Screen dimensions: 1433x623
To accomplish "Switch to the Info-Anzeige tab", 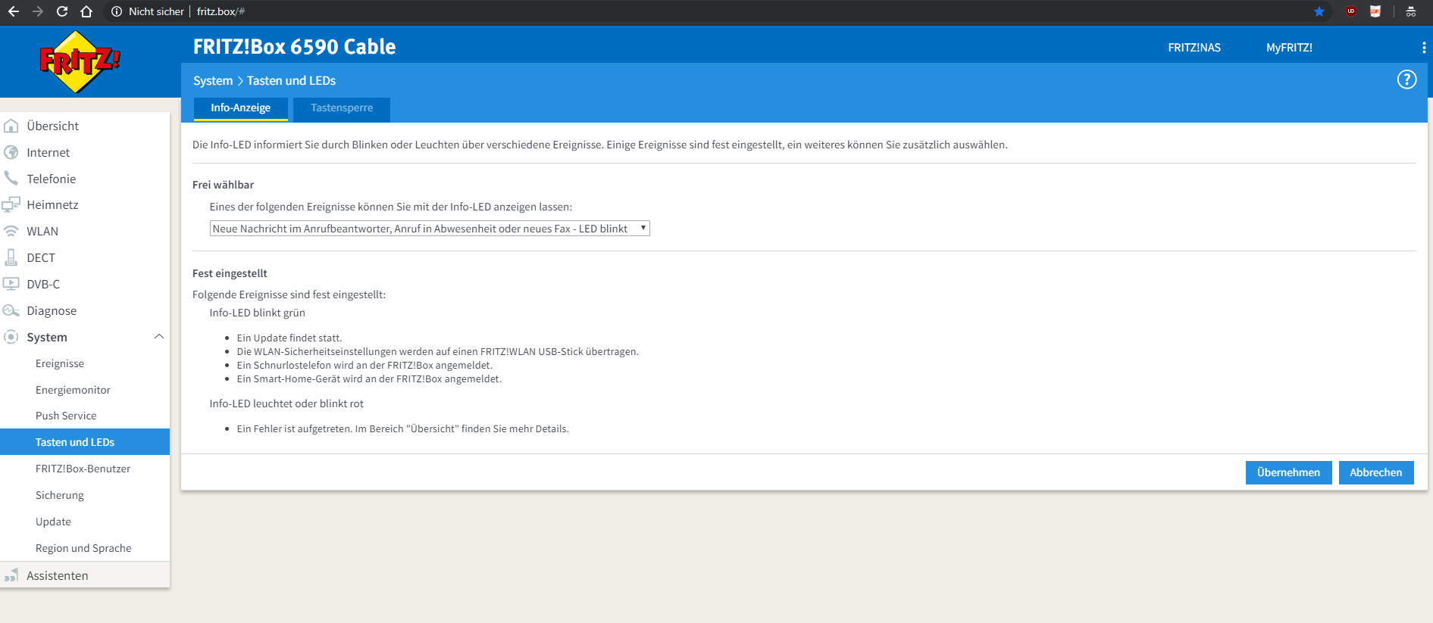I will (x=241, y=108).
